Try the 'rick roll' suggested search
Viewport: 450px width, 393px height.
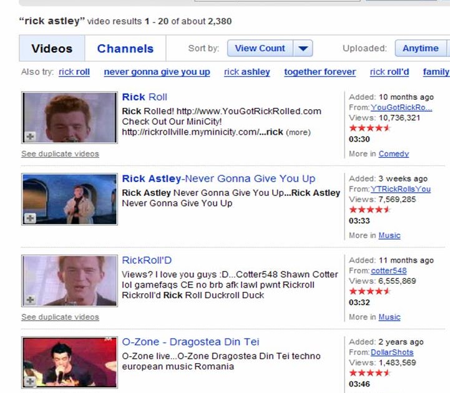[x=74, y=72]
